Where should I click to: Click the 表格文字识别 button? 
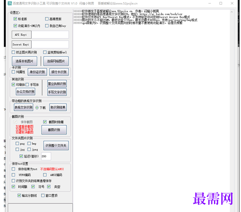click(x=24, y=107)
